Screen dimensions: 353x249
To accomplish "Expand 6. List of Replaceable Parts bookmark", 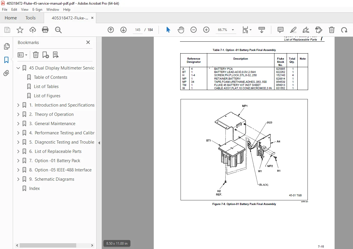I will 18,151.
